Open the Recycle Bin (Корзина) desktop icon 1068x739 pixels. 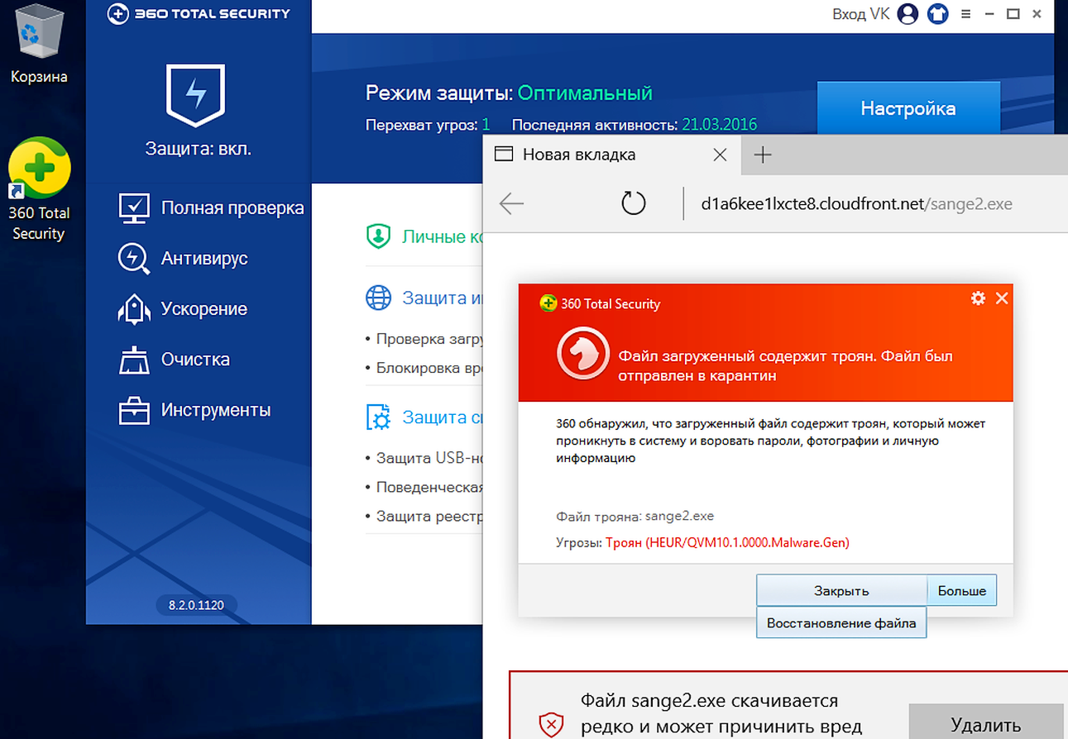[x=38, y=45]
